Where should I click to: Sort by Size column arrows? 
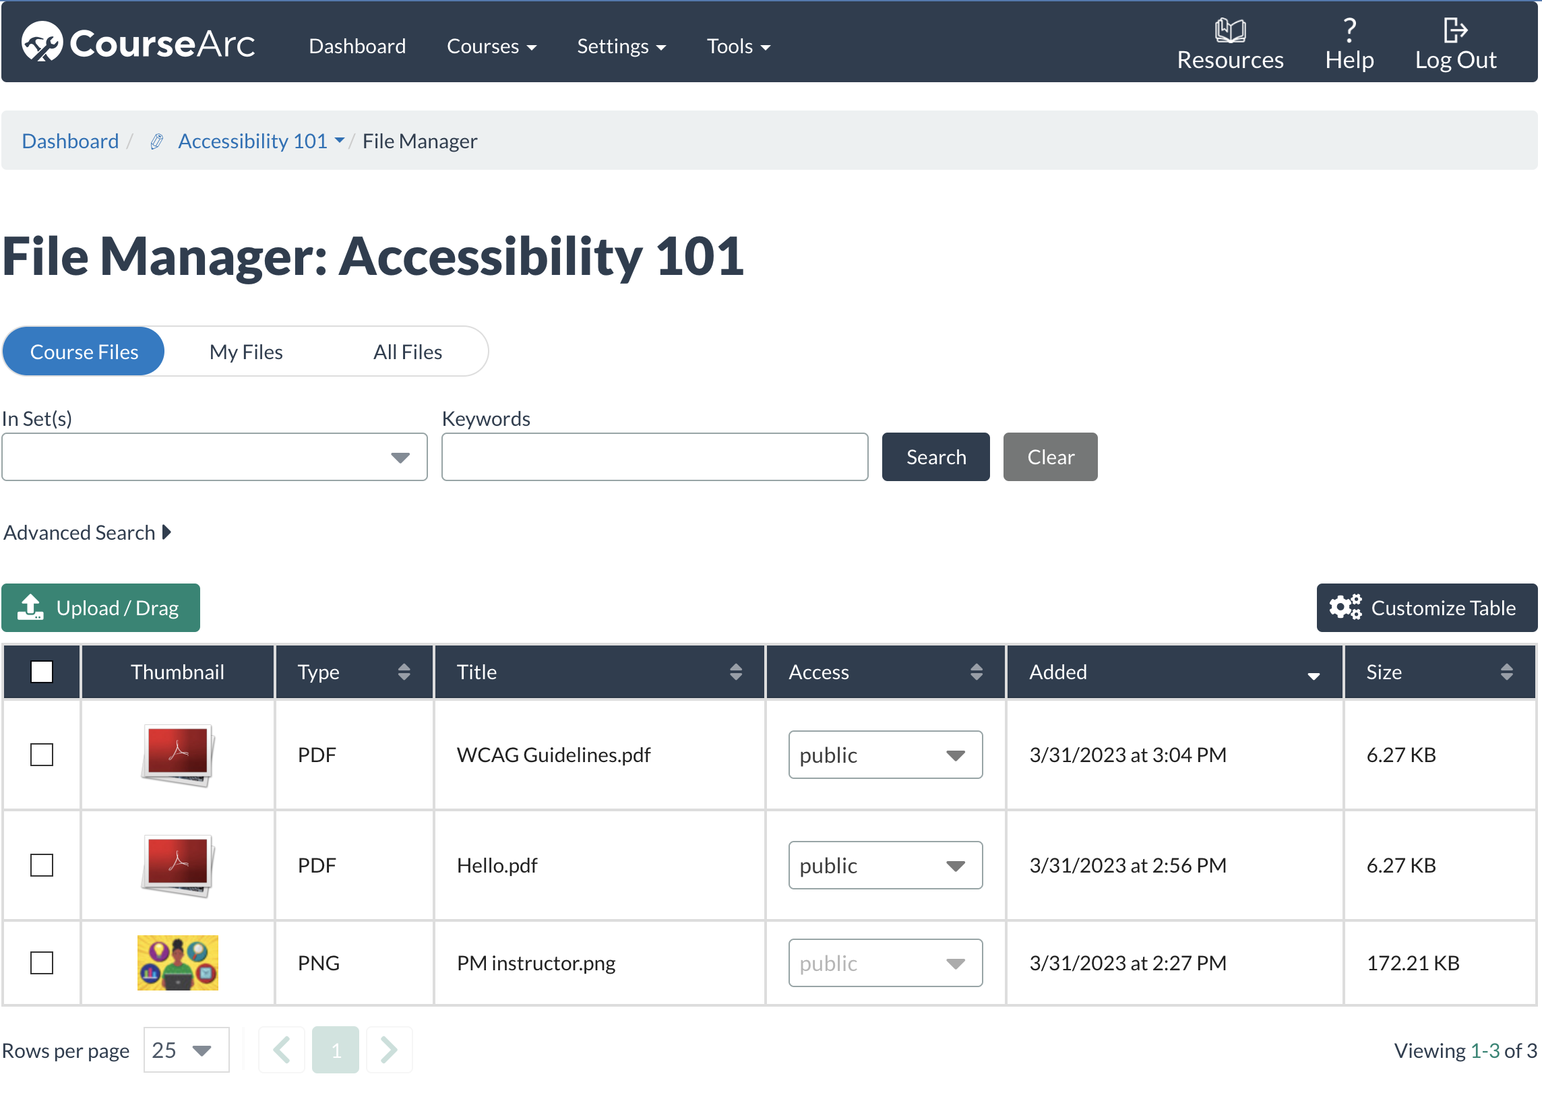coord(1506,672)
